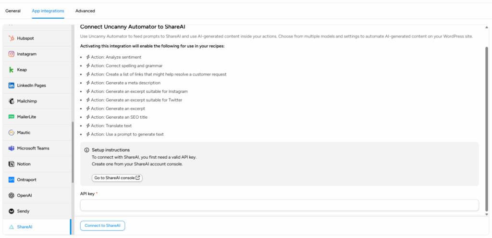The image size is (492, 238).
Task: Click the Microsoft Teams logo icon
Action: [x=12, y=148]
